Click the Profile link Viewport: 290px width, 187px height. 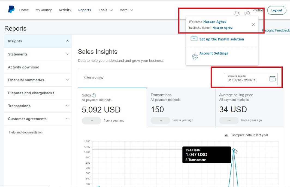pyautogui.click(x=258, y=10)
